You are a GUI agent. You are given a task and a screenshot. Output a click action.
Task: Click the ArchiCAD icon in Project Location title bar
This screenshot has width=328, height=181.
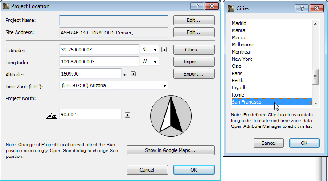6,6
